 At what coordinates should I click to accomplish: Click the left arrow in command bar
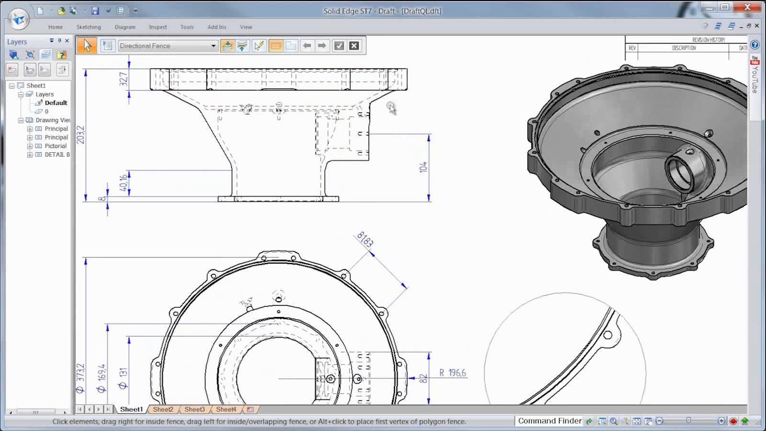(x=307, y=45)
